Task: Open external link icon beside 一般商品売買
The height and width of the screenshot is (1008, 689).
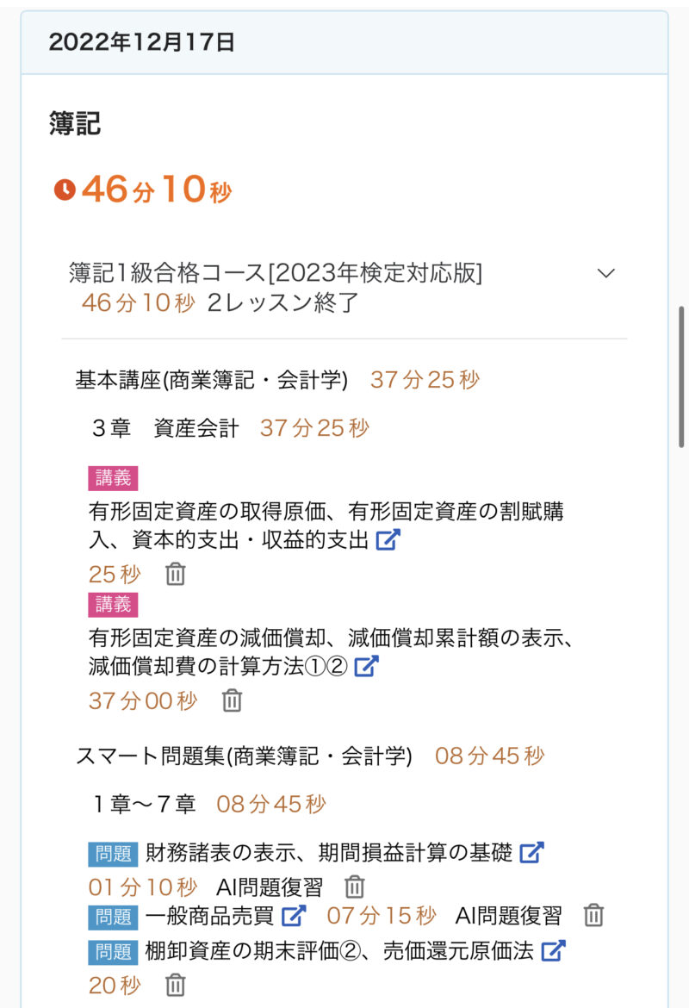Action: [295, 914]
